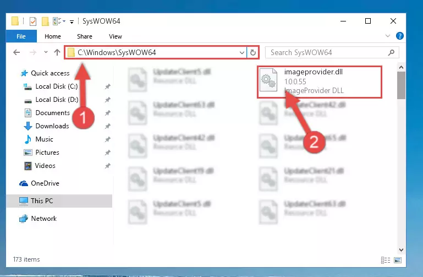Click the pin icon beside Pictures
The width and height of the screenshot is (423, 277).
coord(107,153)
